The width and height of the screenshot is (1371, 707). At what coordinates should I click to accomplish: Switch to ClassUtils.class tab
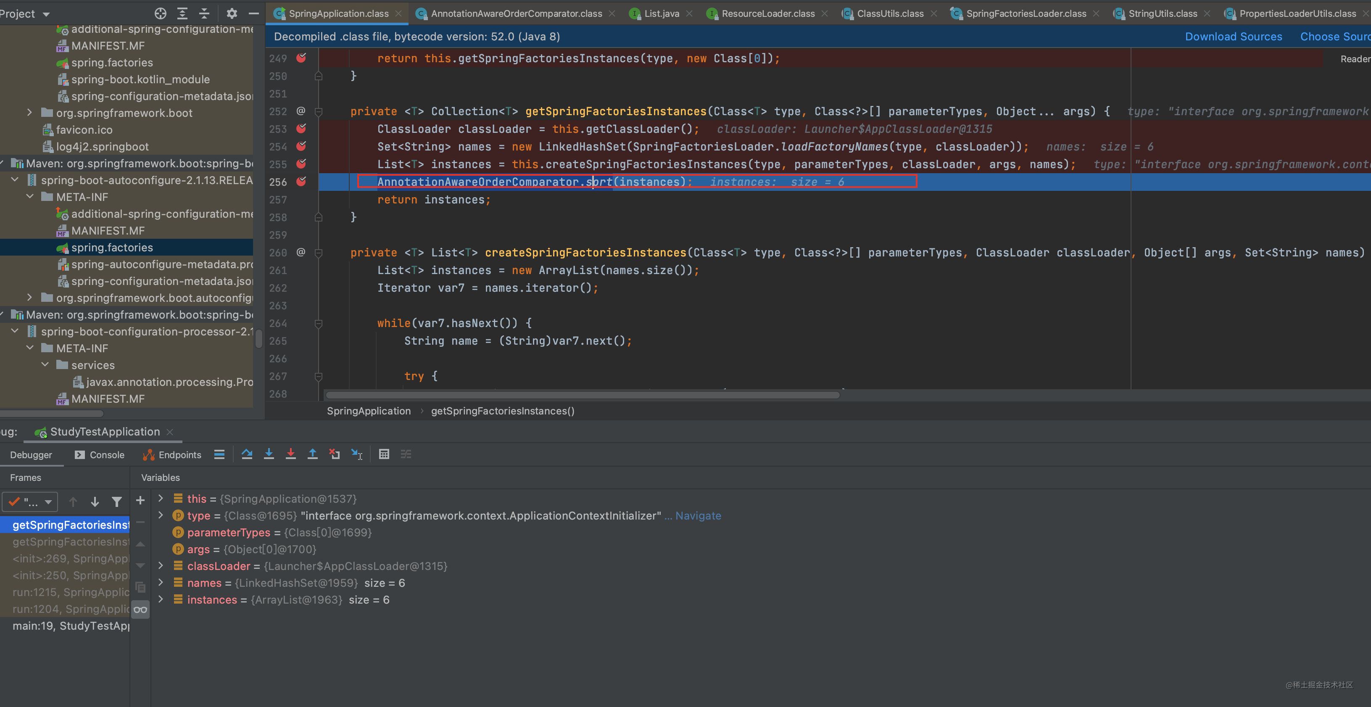tap(890, 13)
